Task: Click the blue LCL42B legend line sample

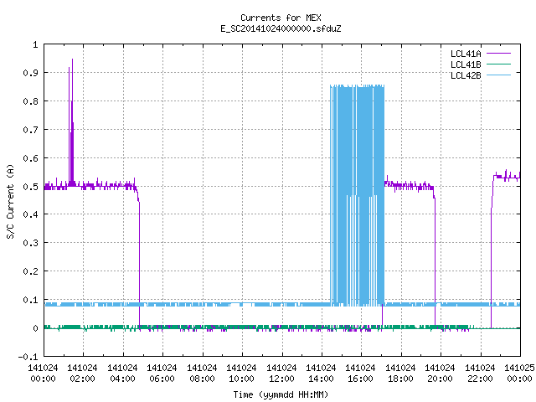Action: click(x=499, y=75)
